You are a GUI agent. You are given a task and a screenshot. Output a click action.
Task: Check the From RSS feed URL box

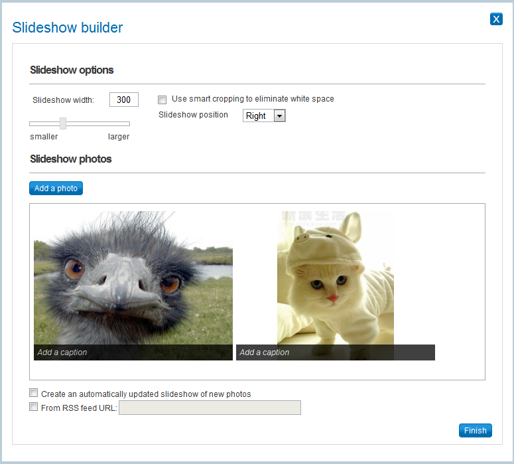coord(34,408)
